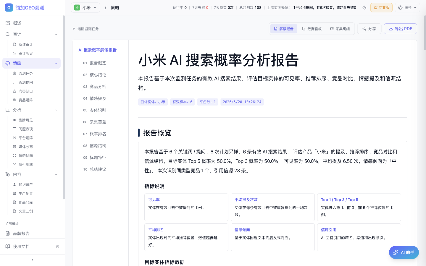Collapse the 分析 section
Screen dimensions: 426x266
[x=56, y=110]
